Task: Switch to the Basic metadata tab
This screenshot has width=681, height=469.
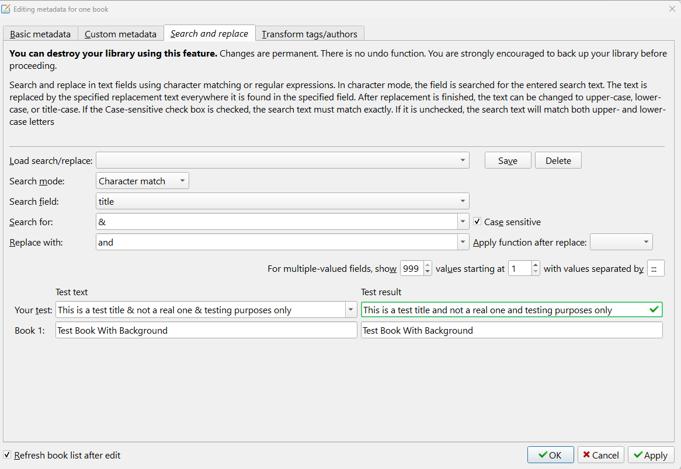Action: [40, 34]
